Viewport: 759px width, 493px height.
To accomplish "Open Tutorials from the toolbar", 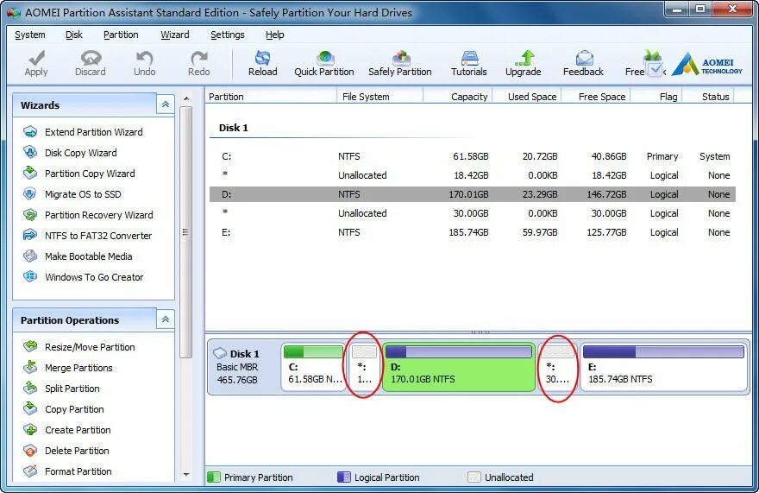I will click(x=469, y=64).
